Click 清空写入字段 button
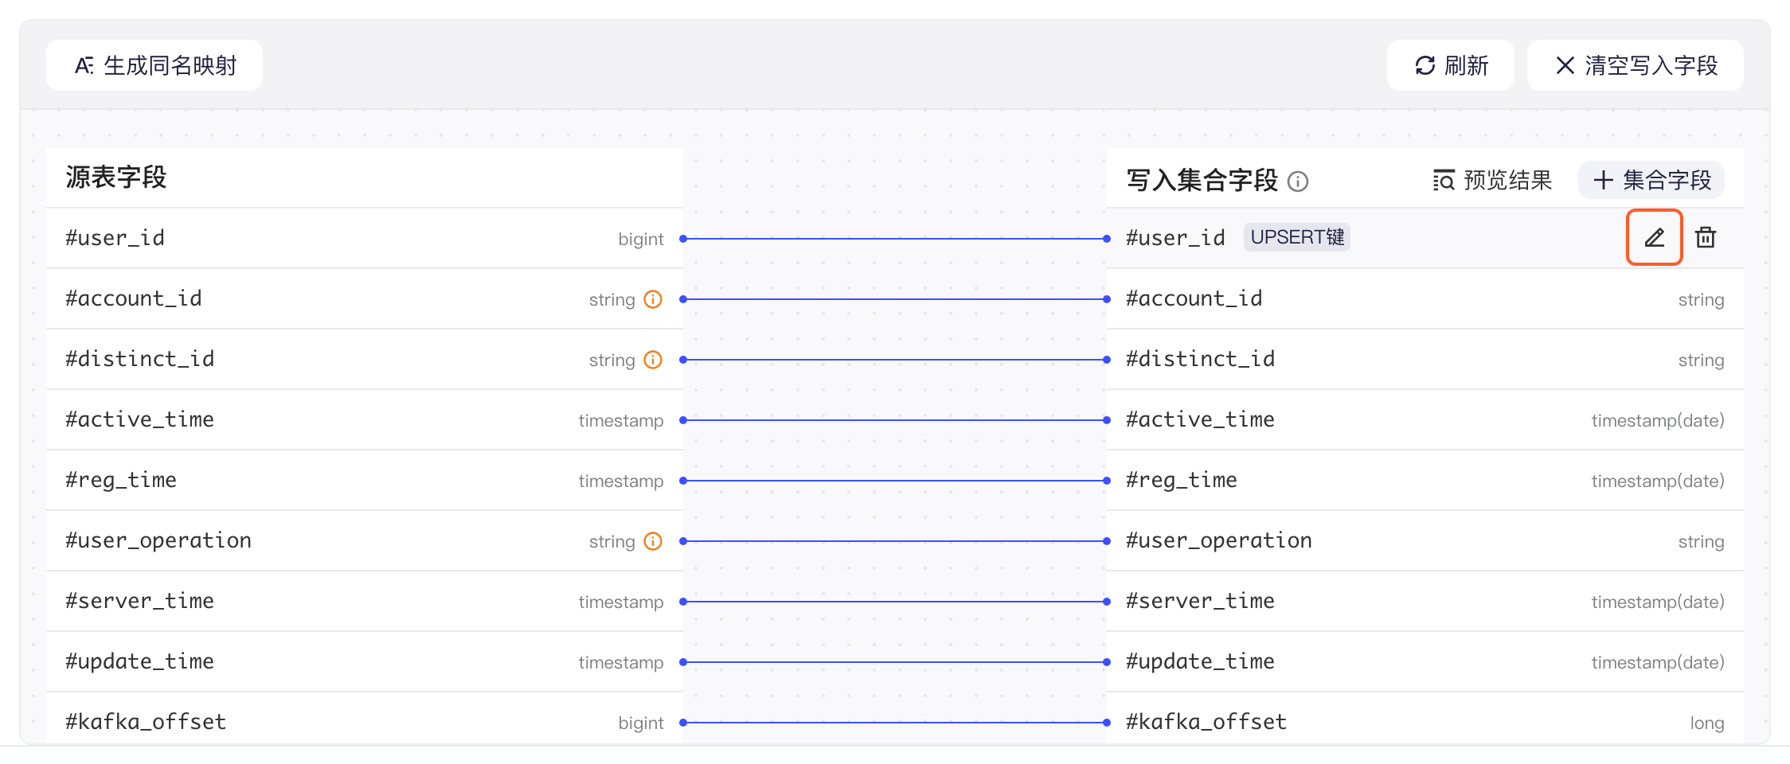1790x764 pixels. tap(1636, 65)
